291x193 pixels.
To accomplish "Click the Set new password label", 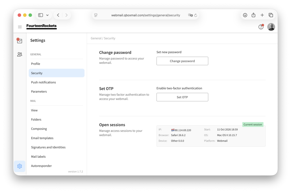I will 169,52.
